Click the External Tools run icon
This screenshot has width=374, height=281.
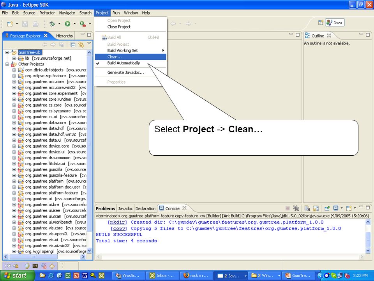pos(83,24)
